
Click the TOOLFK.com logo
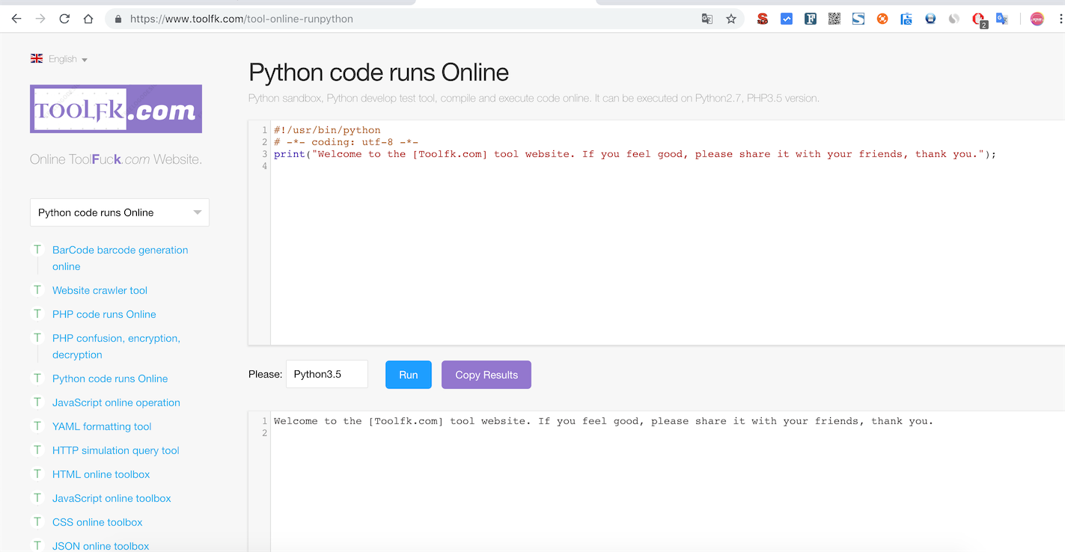(115, 108)
